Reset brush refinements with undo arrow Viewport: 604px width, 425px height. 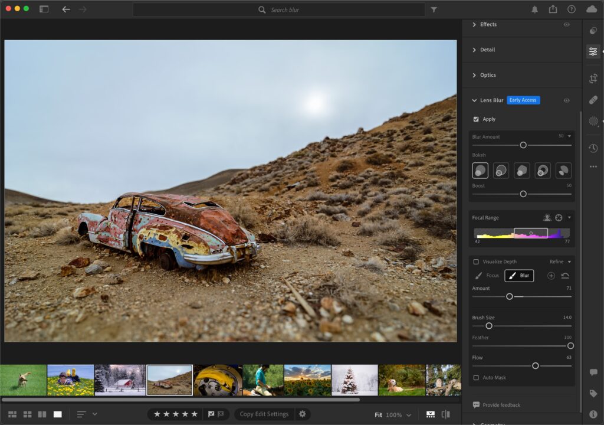[x=565, y=275]
